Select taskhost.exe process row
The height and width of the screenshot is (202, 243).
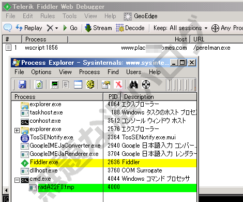(104, 112)
